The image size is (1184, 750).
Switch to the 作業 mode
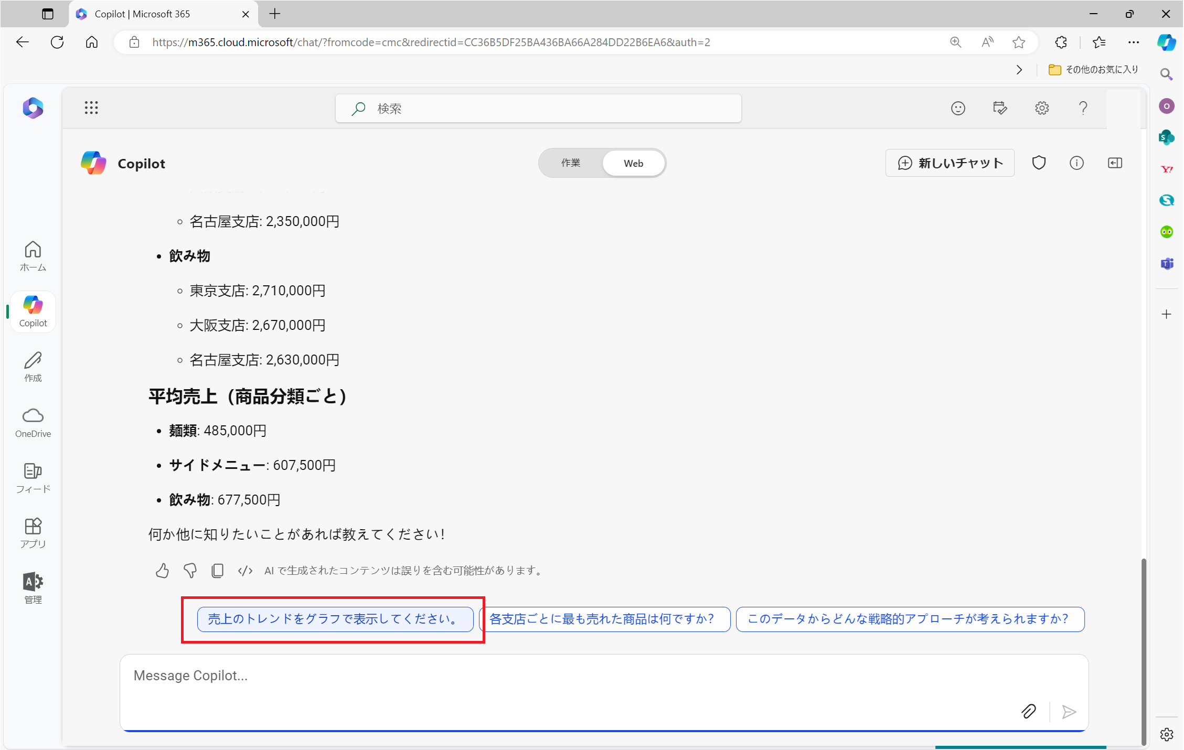[x=571, y=163]
